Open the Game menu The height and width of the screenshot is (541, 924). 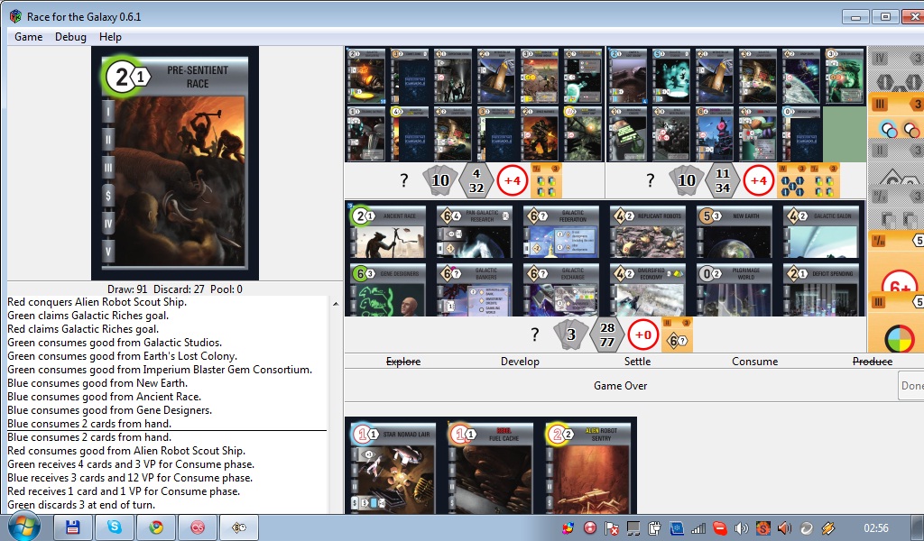tap(28, 37)
